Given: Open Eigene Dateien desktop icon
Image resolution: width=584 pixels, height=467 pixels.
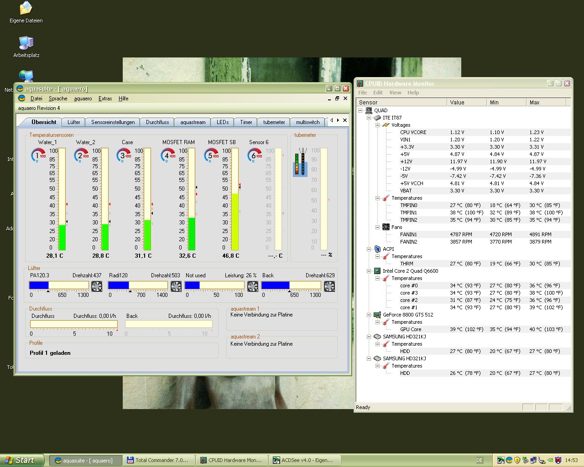Looking at the screenshot, I should [x=26, y=12].
